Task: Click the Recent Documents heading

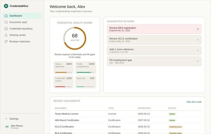Action: pos(66,101)
